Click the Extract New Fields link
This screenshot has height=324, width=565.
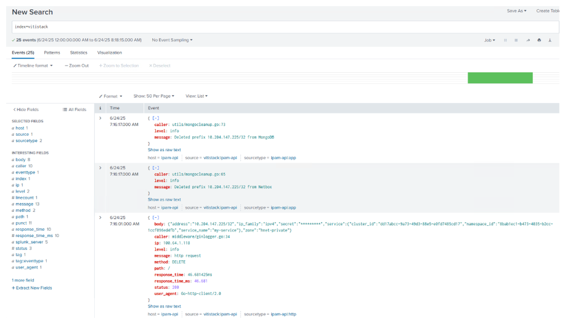32,288
